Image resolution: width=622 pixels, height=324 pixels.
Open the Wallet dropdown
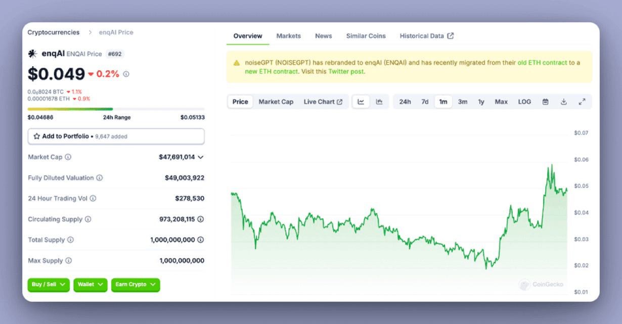pyautogui.click(x=91, y=285)
